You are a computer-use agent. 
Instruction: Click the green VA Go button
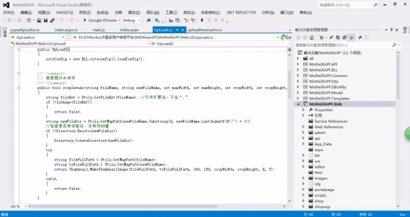pyautogui.click(x=286, y=37)
